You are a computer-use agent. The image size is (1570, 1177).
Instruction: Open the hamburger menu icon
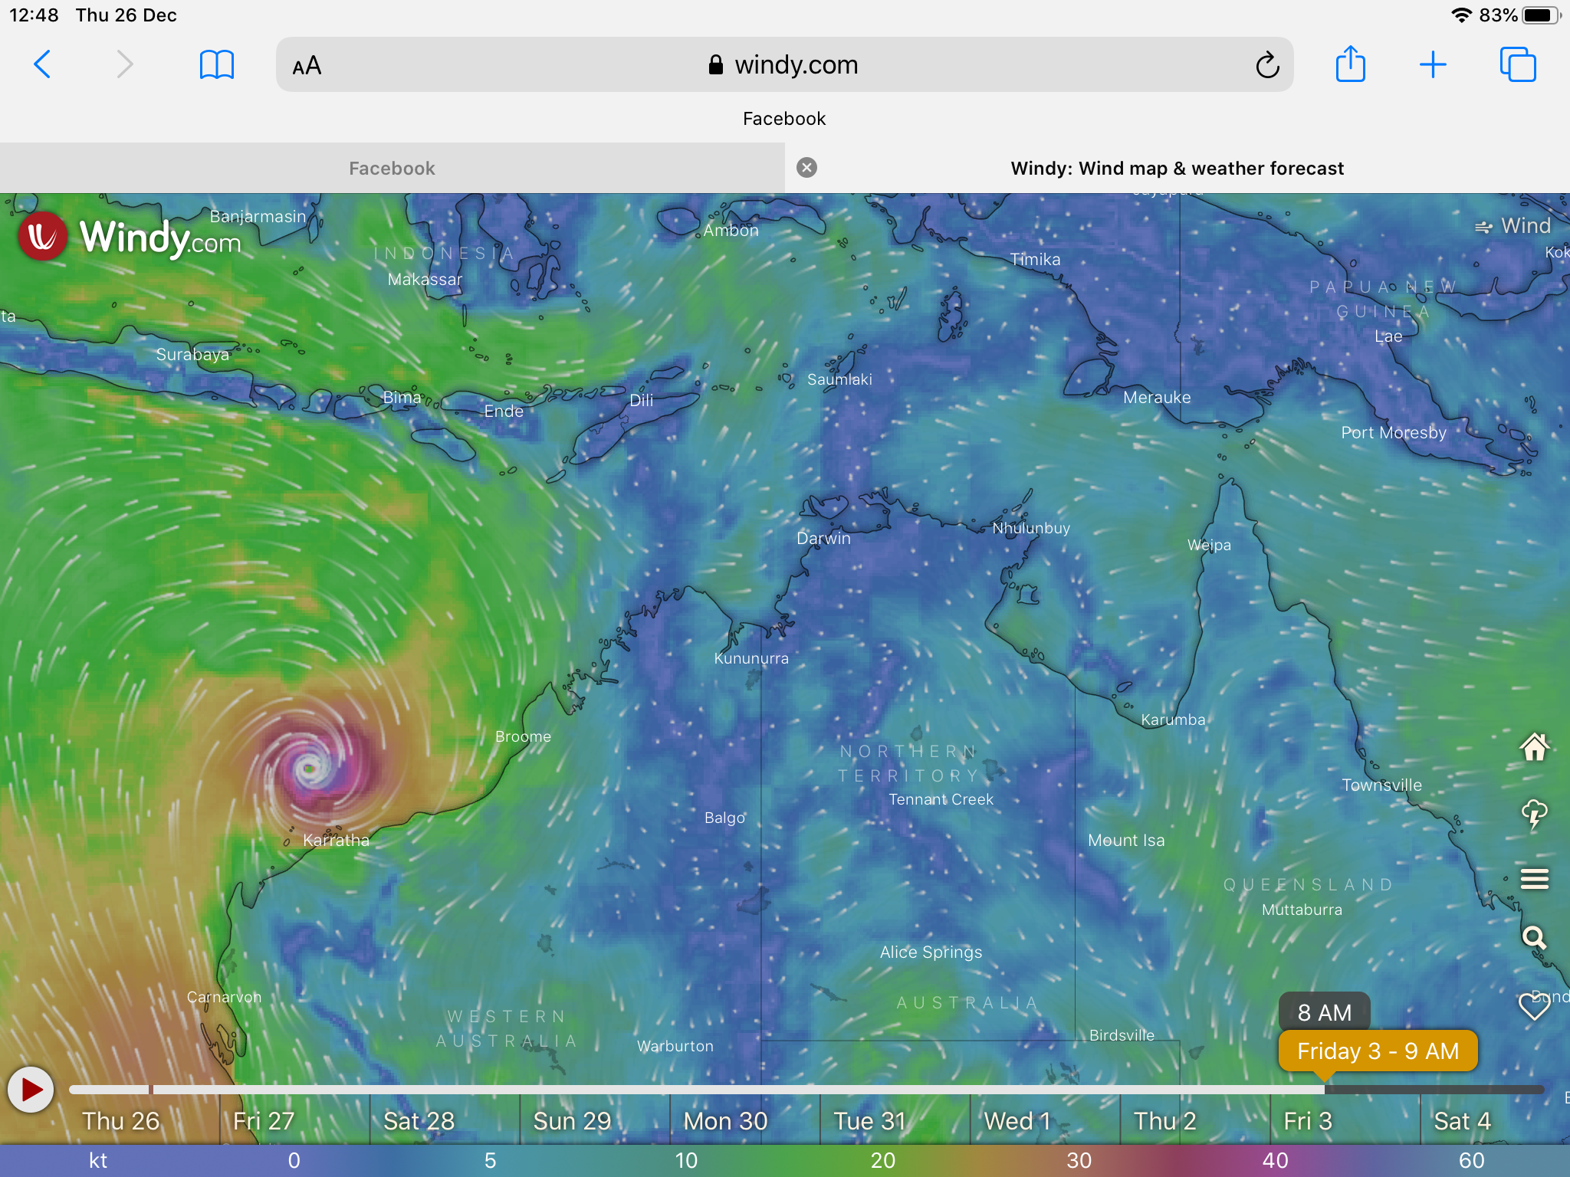tap(1534, 879)
